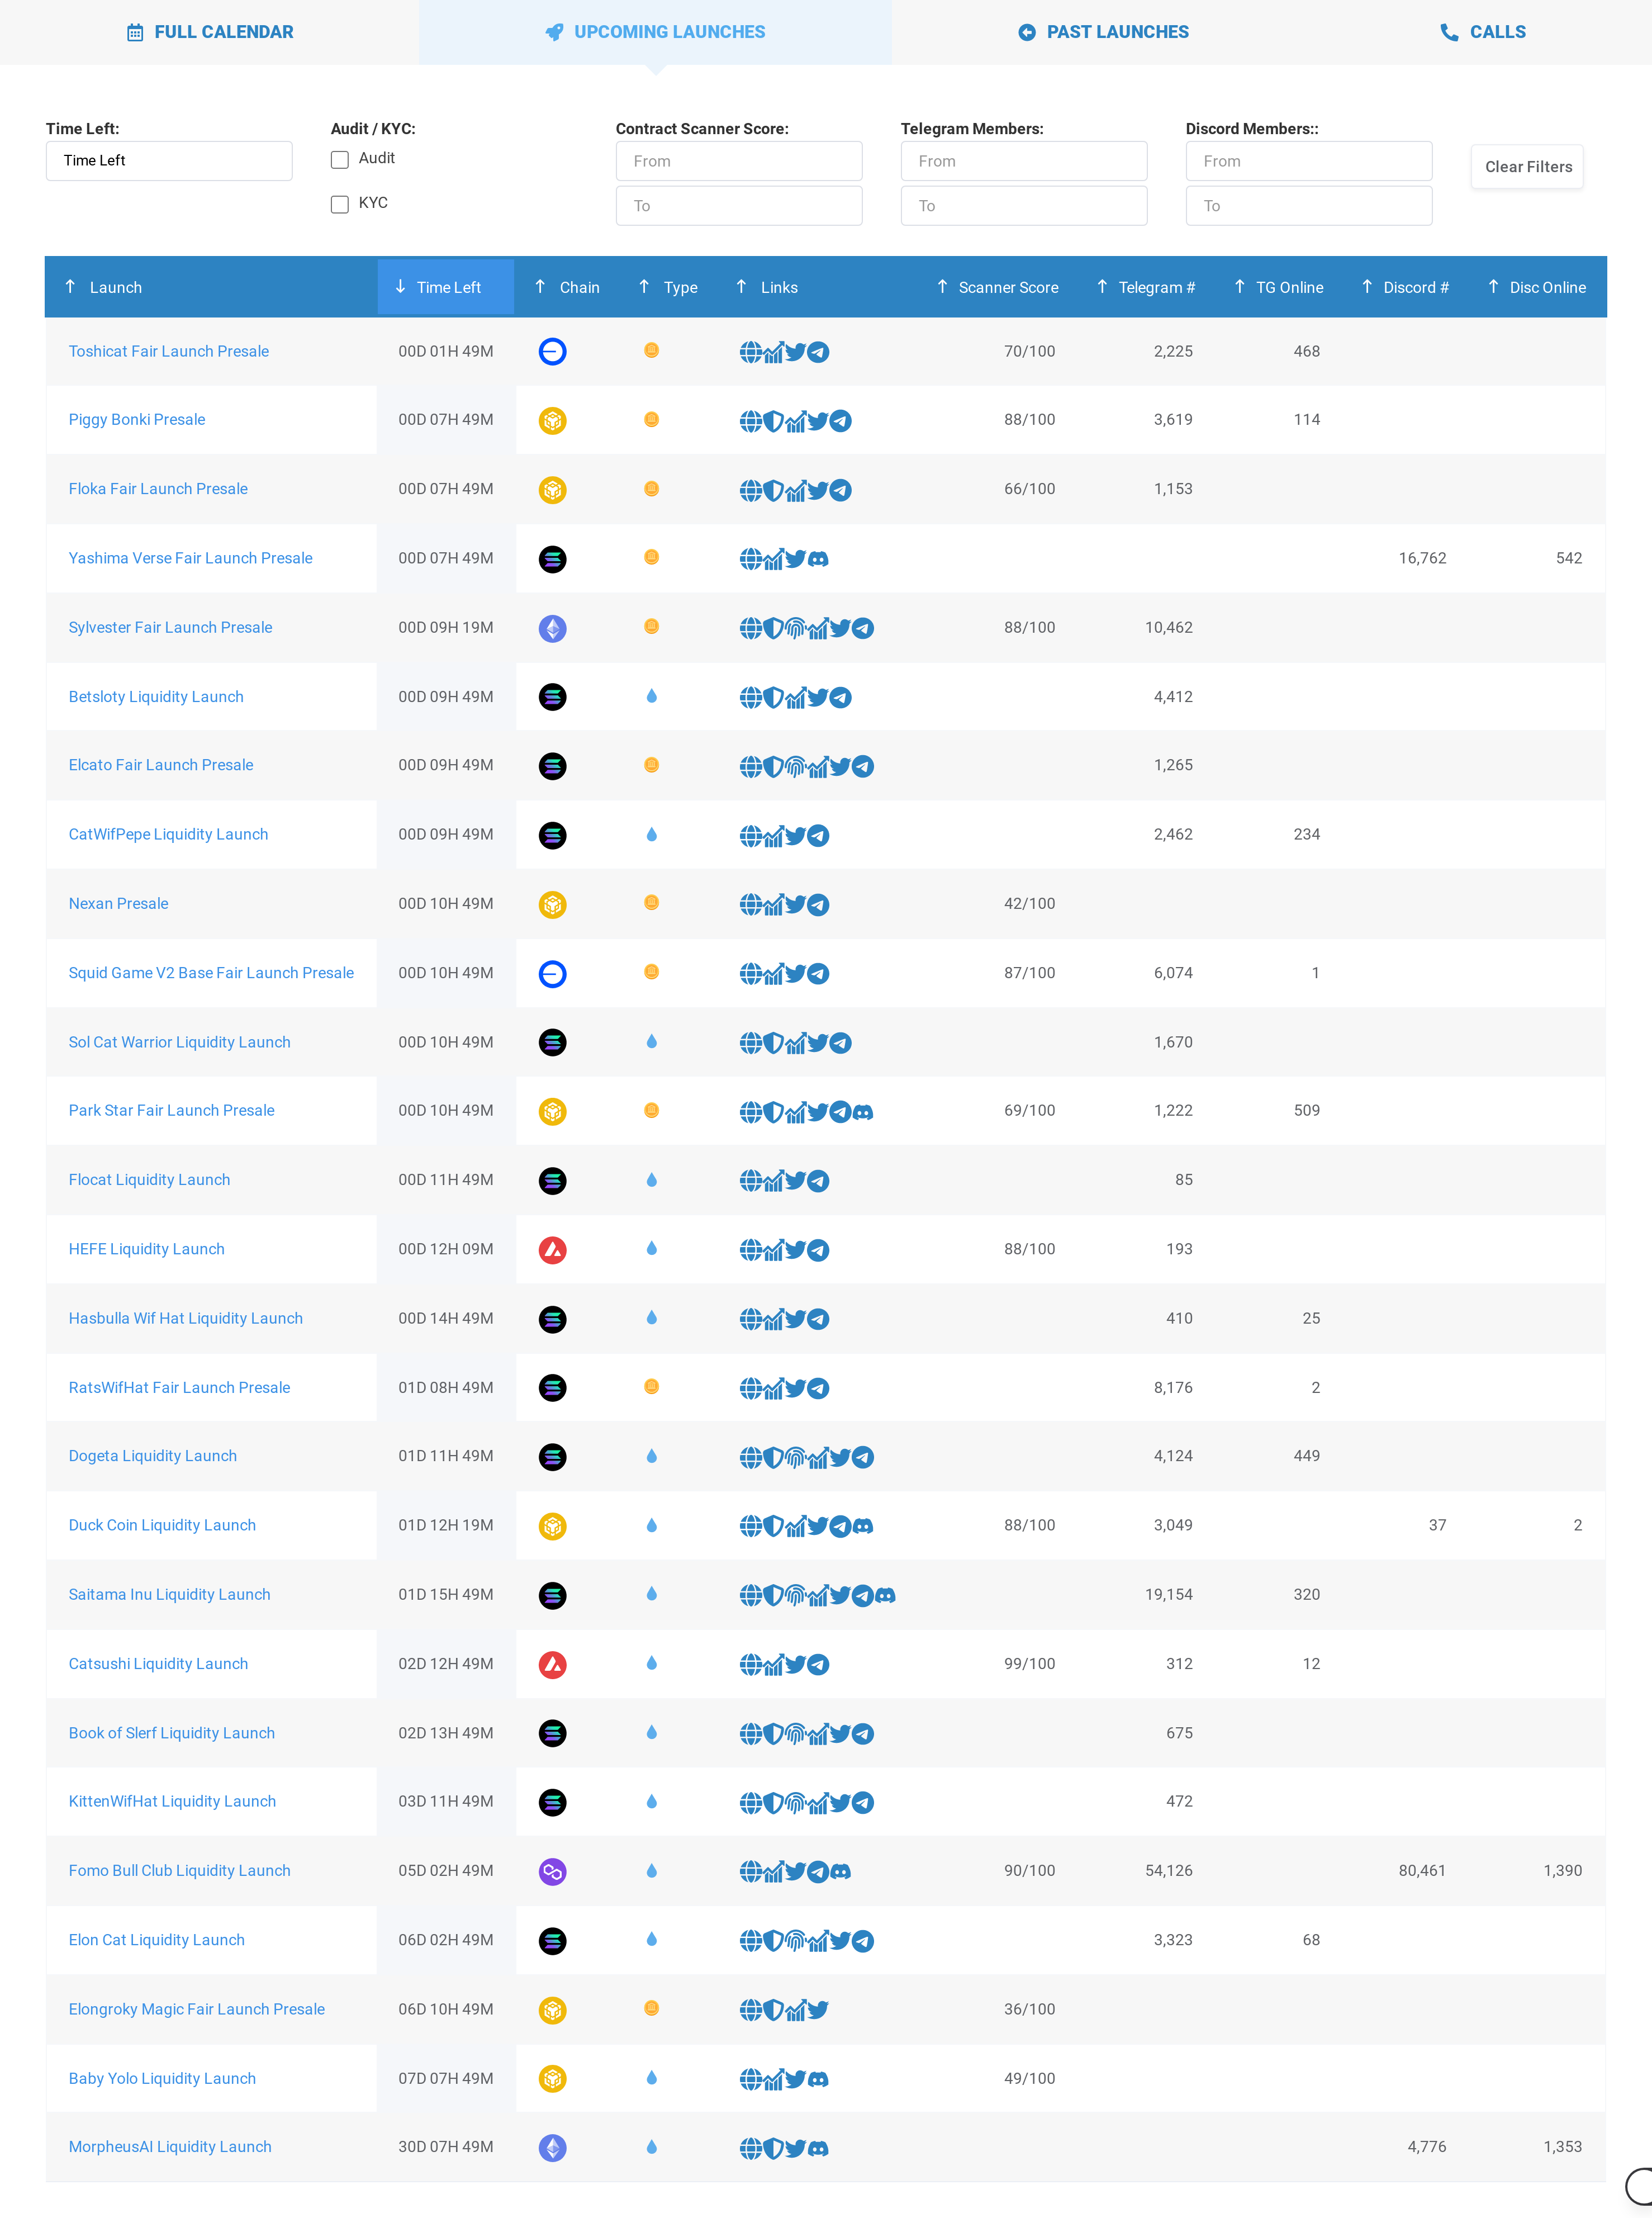The image size is (1652, 2218).
Task: Open Sylvester row Telegram icon
Action: [863, 628]
